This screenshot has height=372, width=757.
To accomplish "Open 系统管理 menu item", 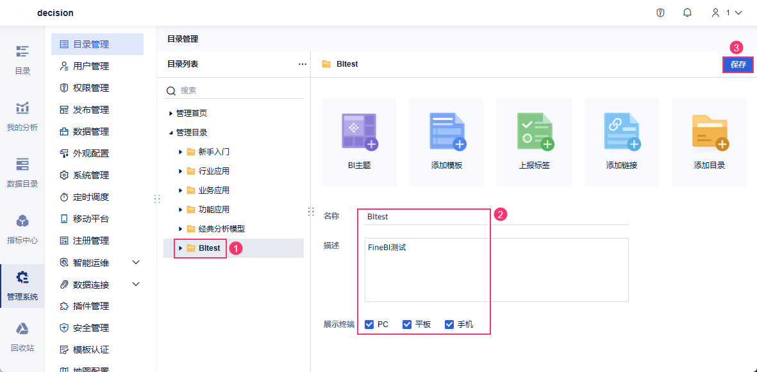I will click(x=97, y=175).
